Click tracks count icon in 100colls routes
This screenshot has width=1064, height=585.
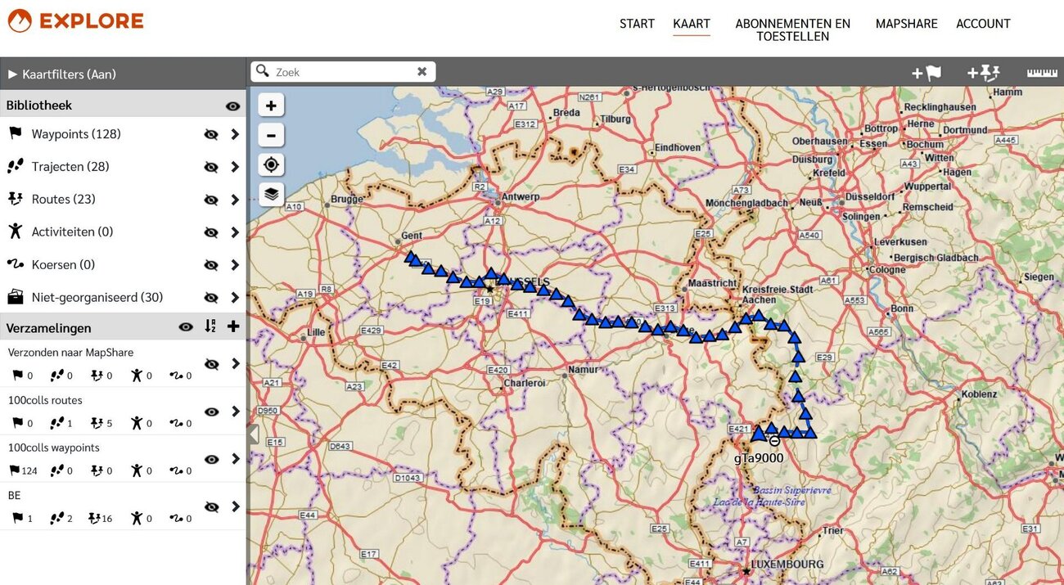57,423
